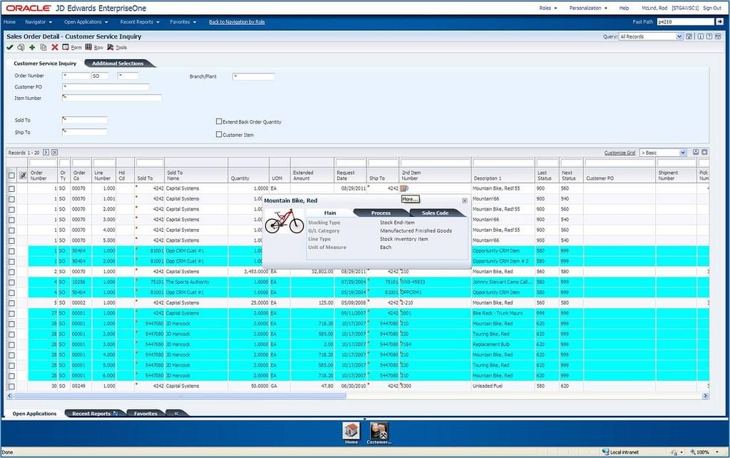Expand the Personalization dropdown menu
This screenshot has height=458, width=730.
[588, 8]
